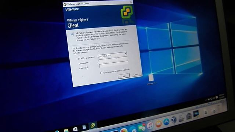Viewport: 235px width, 132px height.
Task: Open Messages in the macOS dock
Action: (133, 129)
